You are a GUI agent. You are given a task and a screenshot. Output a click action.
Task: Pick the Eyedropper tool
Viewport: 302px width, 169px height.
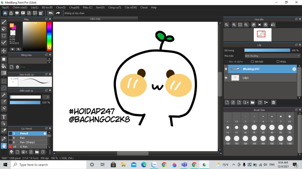[4, 139]
